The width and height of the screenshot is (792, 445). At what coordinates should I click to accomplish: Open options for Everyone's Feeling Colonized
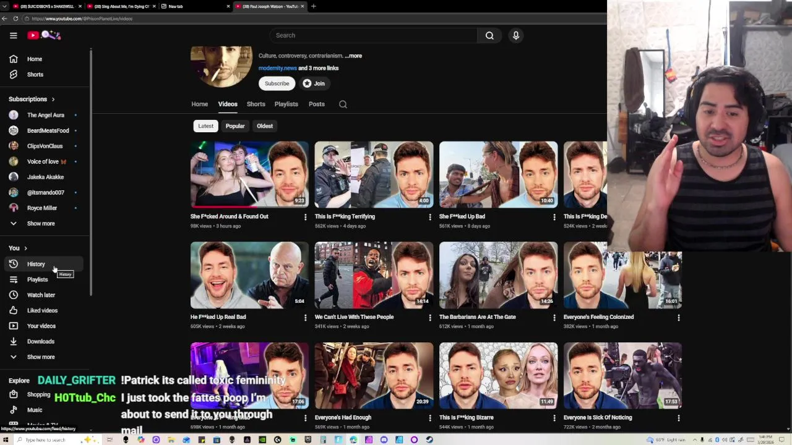point(679,317)
